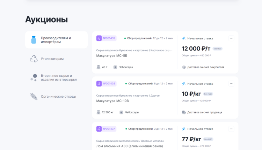Click purple auction badge №001438
Viewport: 262px width, 150px height.
(106, 83)
